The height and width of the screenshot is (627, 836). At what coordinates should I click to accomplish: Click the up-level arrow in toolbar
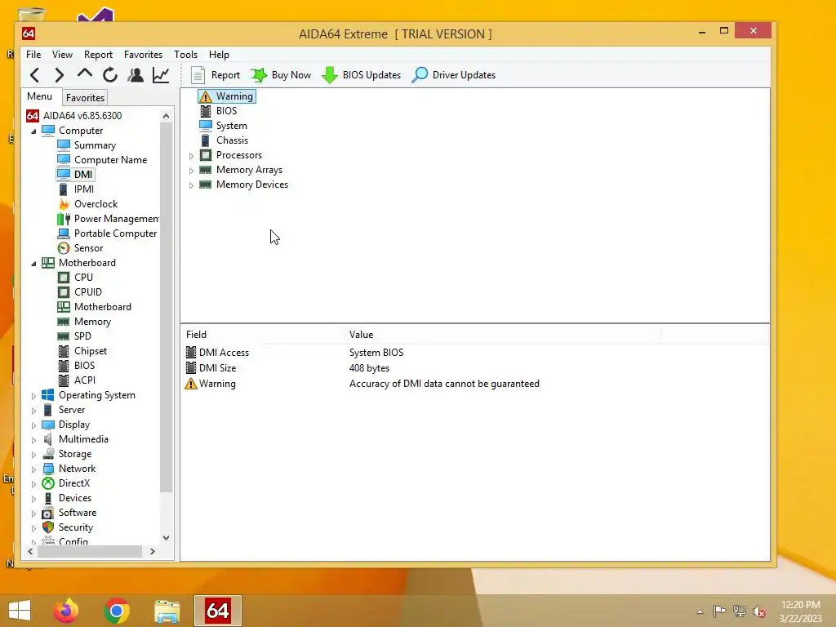click(84, 74)
